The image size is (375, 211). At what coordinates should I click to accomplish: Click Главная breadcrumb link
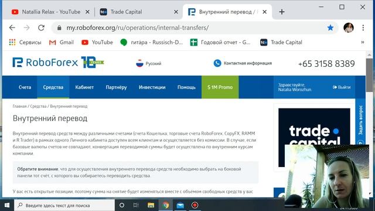(x=19, y=106)
